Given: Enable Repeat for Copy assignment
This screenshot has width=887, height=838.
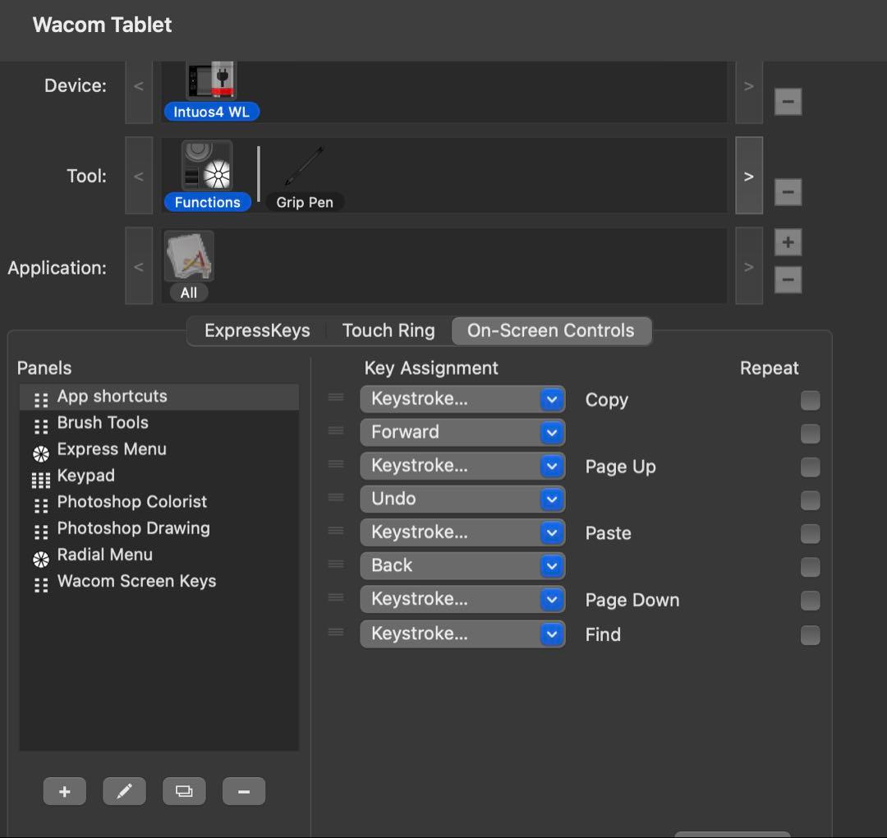Looking at the screenshot, I should pyautogui.click(x=810, y=400).
